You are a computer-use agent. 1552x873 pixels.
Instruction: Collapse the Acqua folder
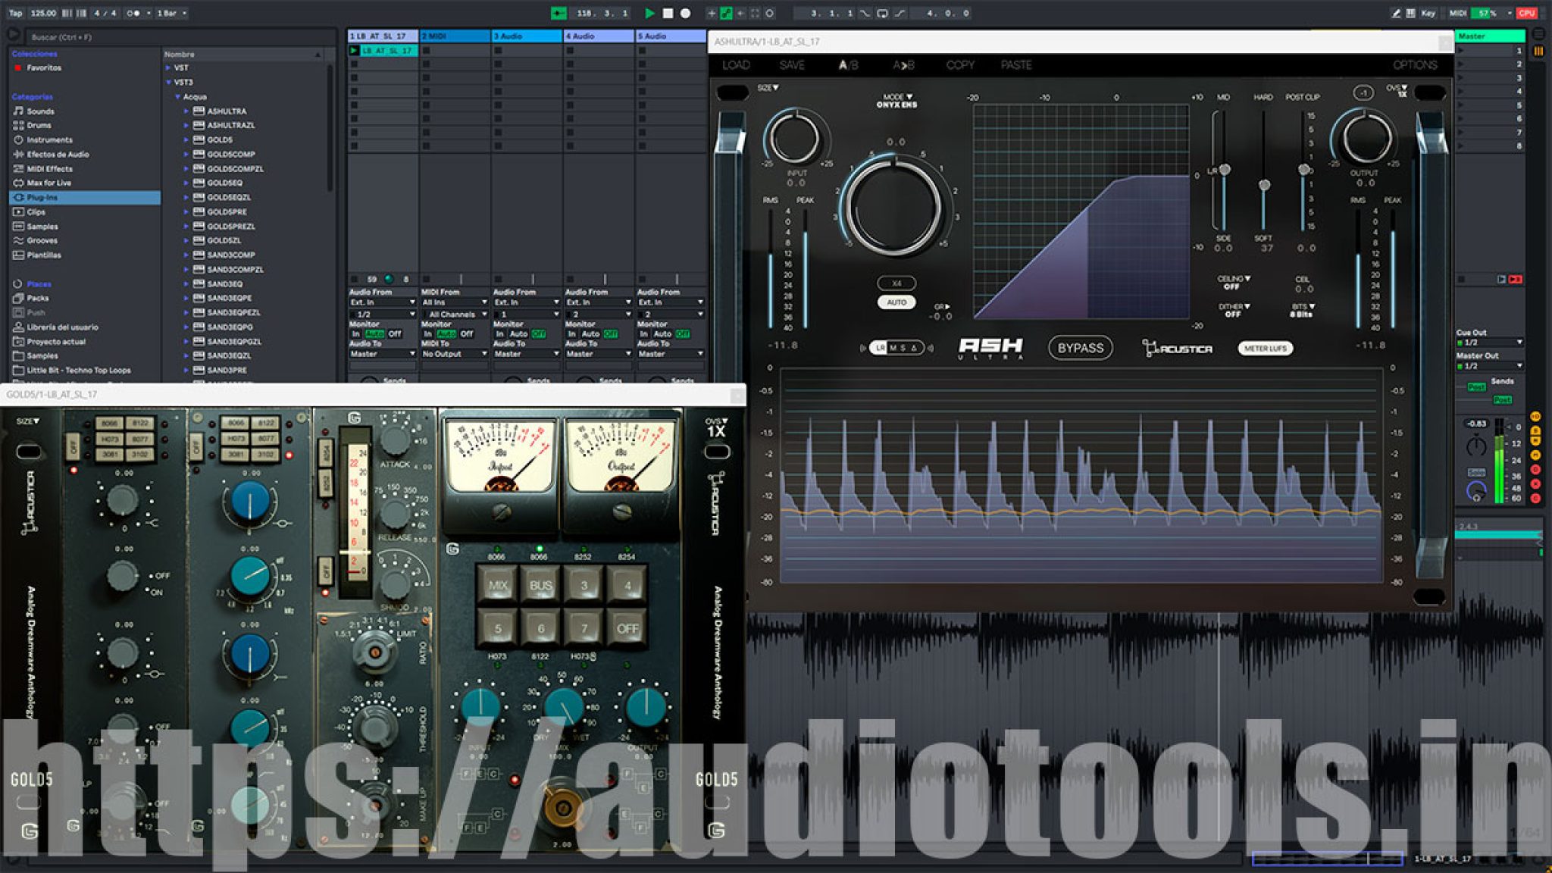pyautogui.click(x=178, y=96)
